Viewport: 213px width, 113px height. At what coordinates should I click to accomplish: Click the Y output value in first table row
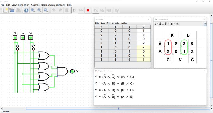143,31
